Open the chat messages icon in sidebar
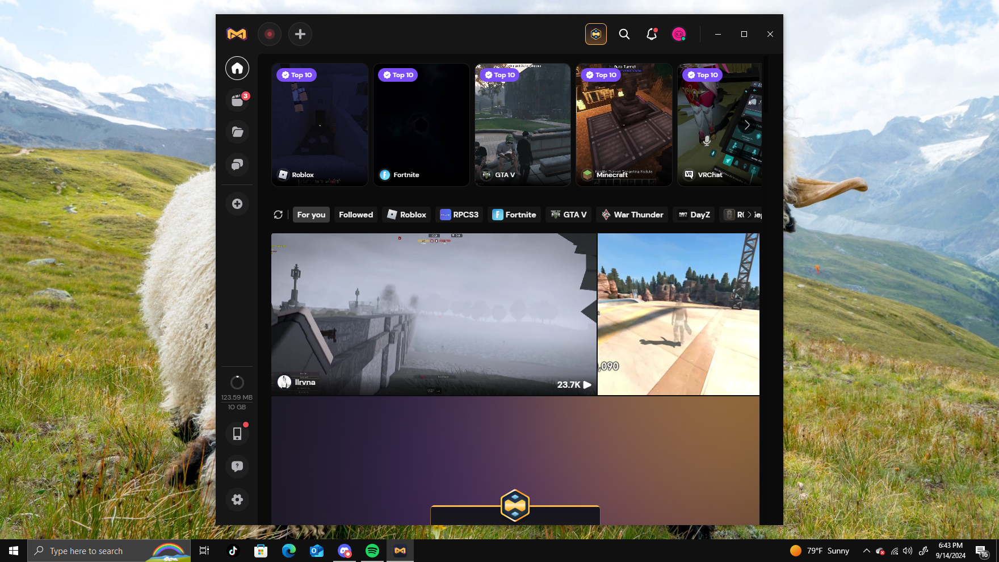 [237, 165]
